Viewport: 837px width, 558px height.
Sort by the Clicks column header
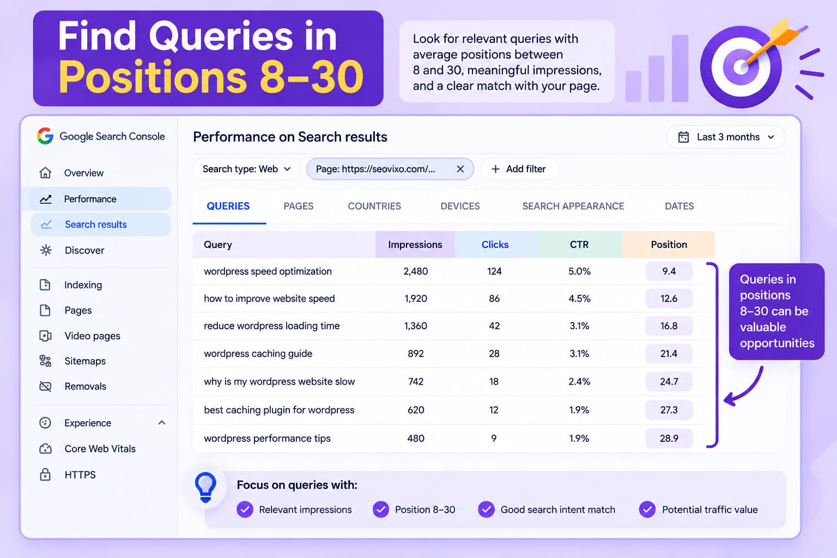[495, 245]
